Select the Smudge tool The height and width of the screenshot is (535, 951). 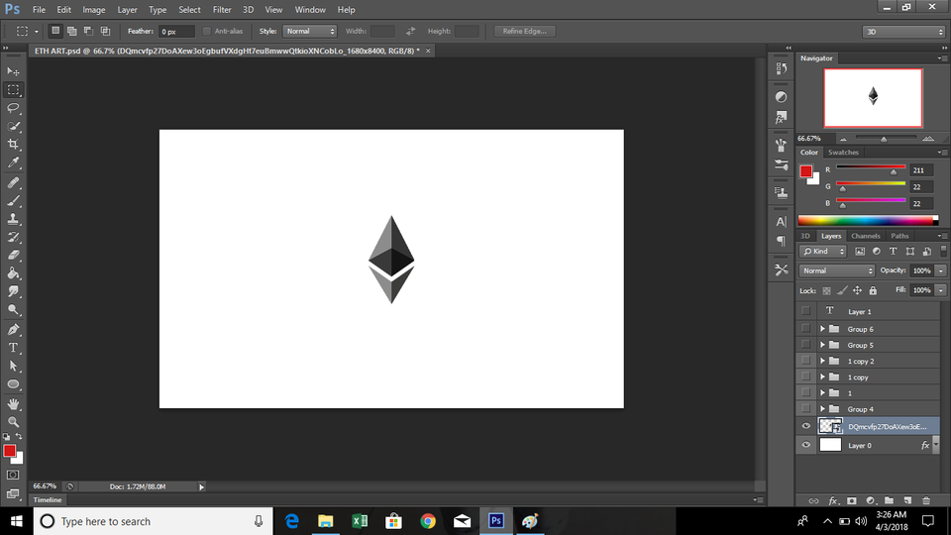click(13, 291)
